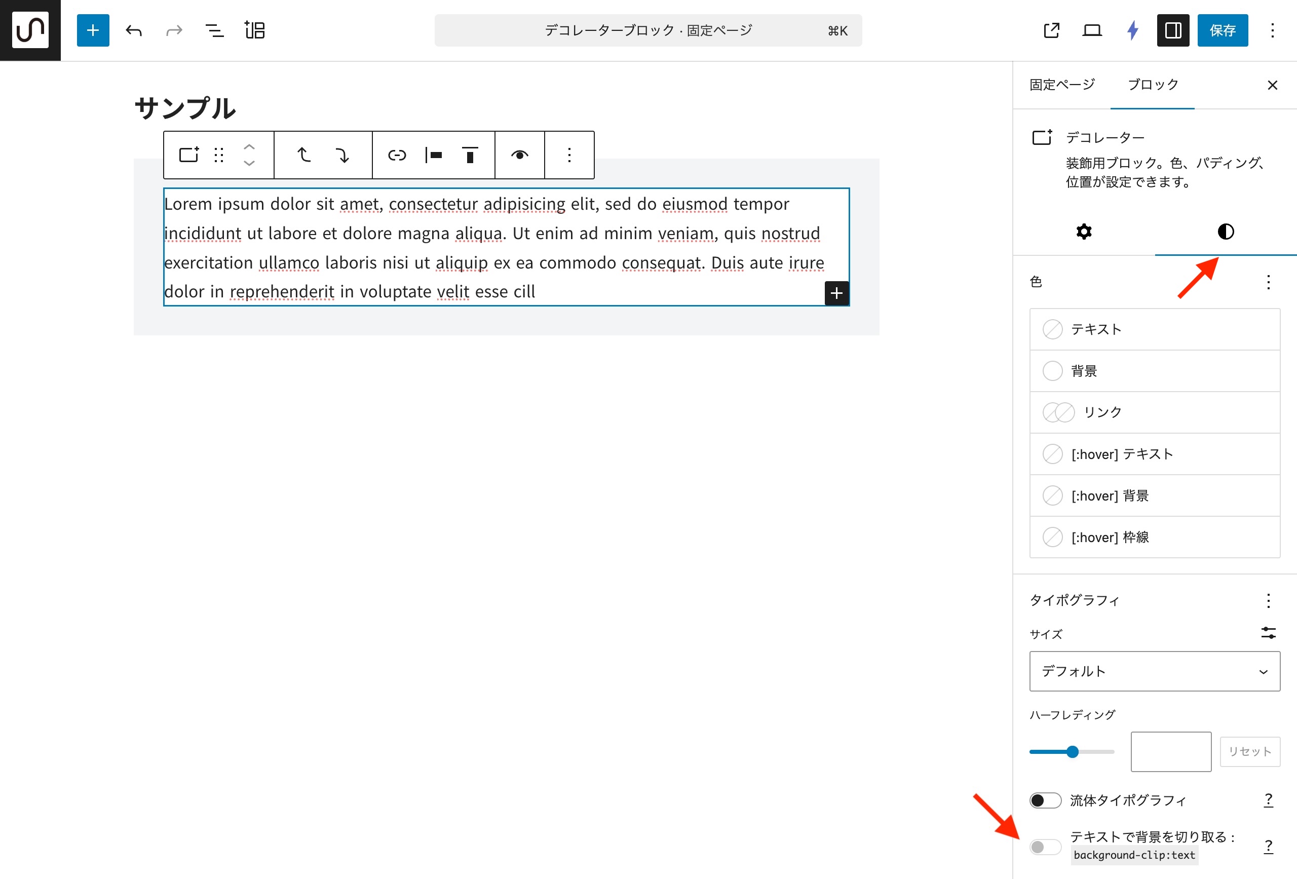Viewport: 1297px width, 879px height.
Task: Click the vertical align top icon
Action: point(470,155)
